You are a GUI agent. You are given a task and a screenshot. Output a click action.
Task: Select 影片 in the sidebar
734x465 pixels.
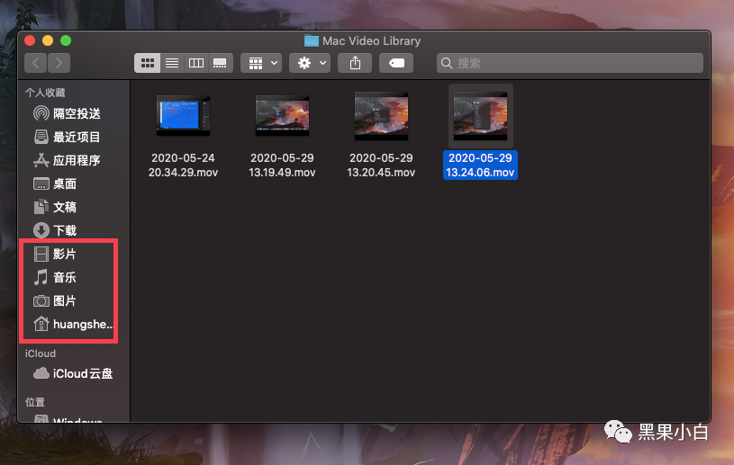64,254
